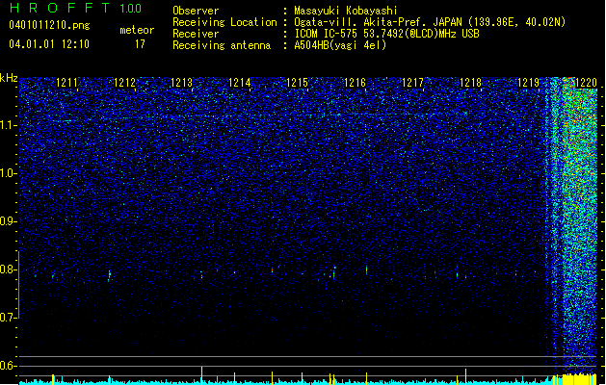Click the 1217 time axis marker
Image resolution: width=606 pixels, height=385 pixels.
pyautogui.click(x=412, y=83)
